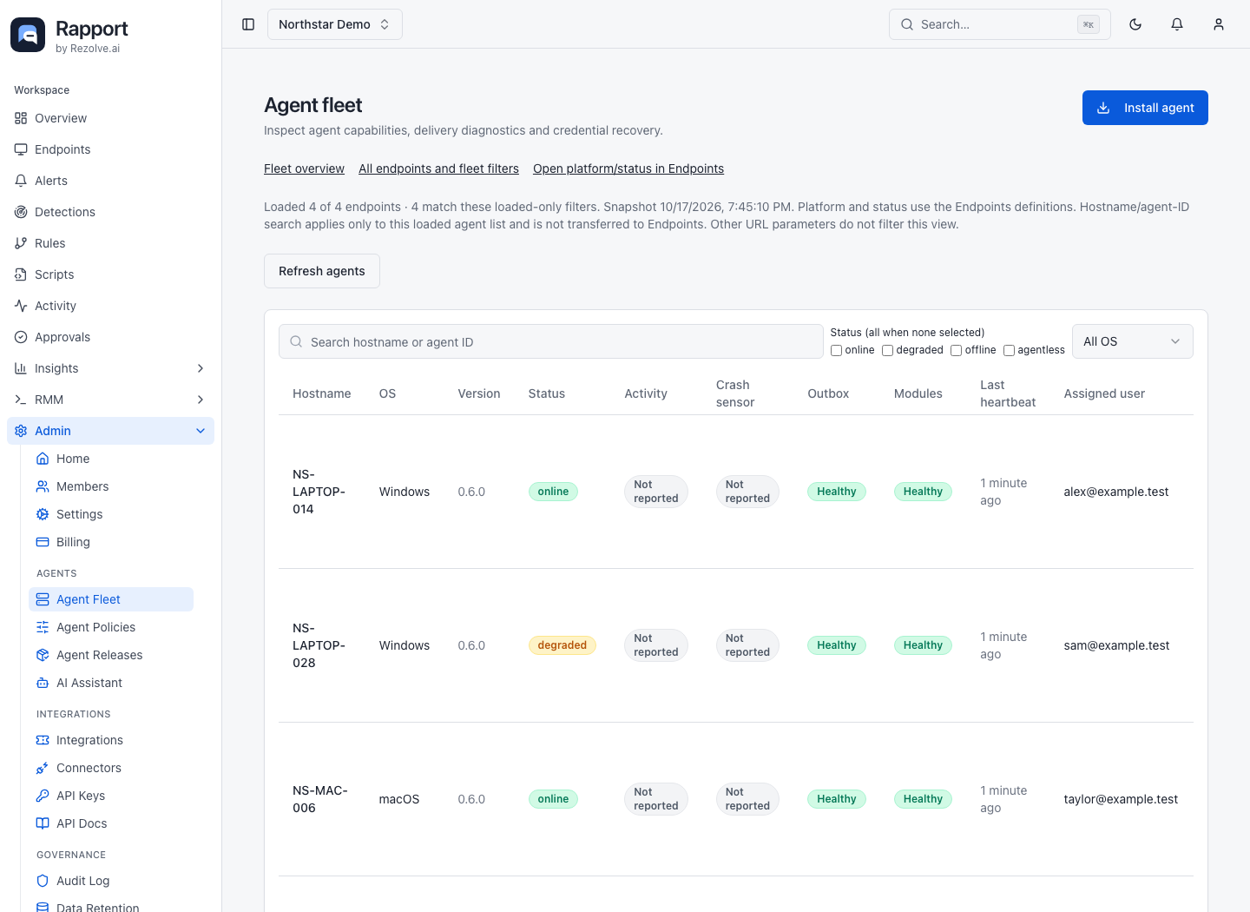Open All endpoints and fleet filters link
Image resolution: width=1250 pixels, height=912 pixels.
[x=438, y=169]
